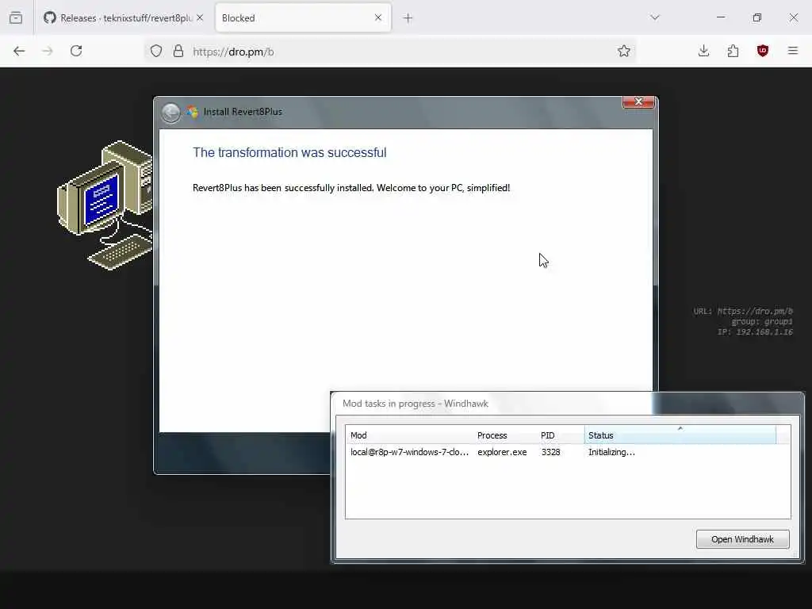Click the explorer.exe process cell
The width and height of the screenshot is (812, 609).
(502, 452)
